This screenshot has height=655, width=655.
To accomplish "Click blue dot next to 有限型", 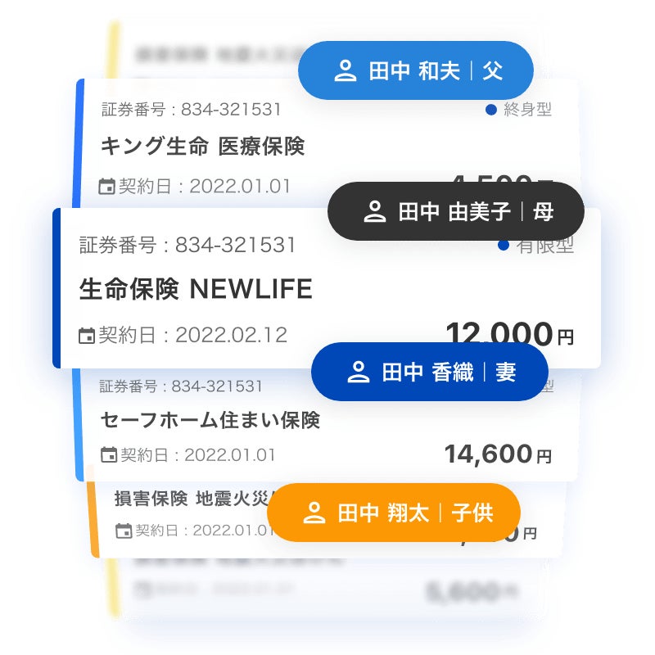I will coord(504,245).
